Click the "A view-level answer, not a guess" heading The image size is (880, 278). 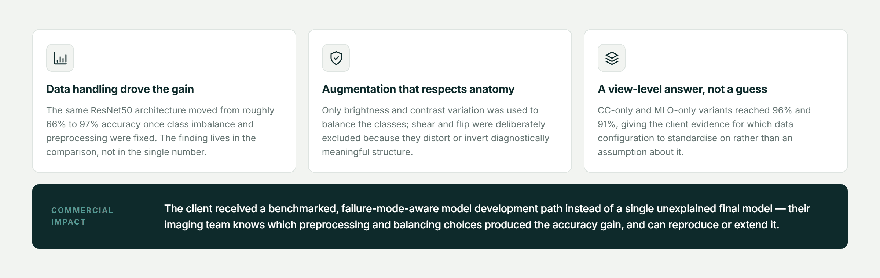tap(682, 89)
